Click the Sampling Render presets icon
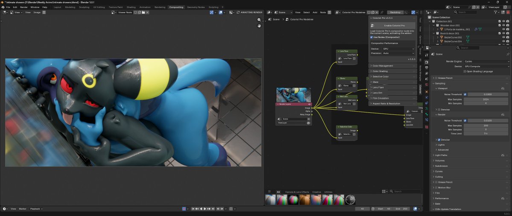512x216 pixels. coord(503,115)
